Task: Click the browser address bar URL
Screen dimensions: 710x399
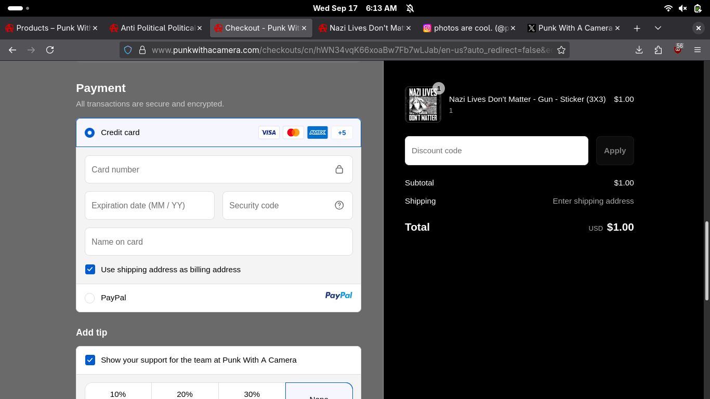Action: tap(351, 50)
